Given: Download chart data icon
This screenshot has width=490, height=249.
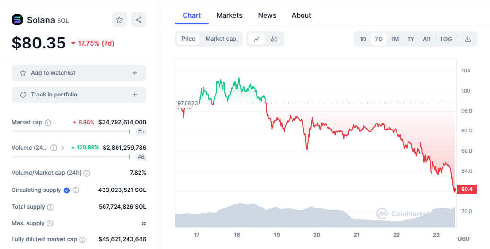Looking at the screenshot, I should coord(468,39).
